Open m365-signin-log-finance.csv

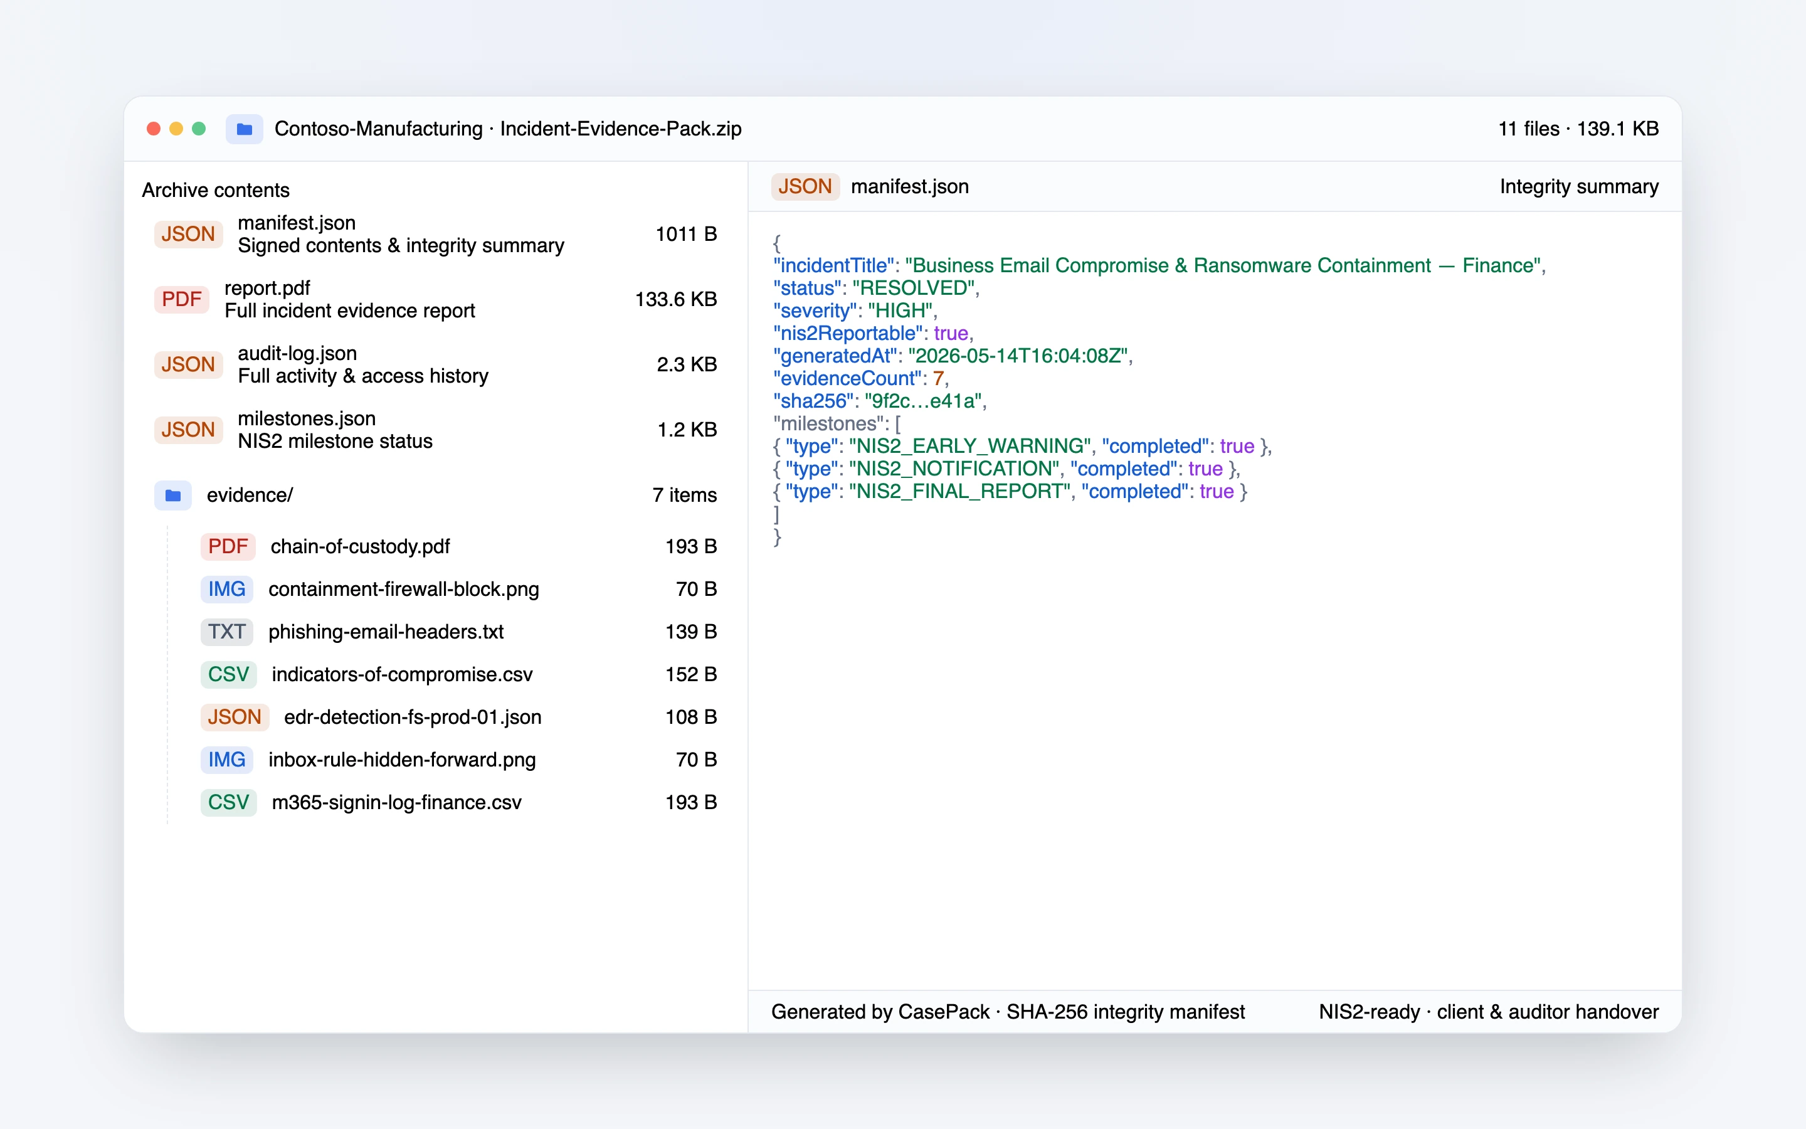(x=459, y=802)
